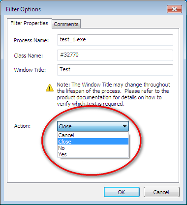Click the Cancel button at dialog bottom
The width and height of the screenshot is (187, 205).
pos(161,192)
